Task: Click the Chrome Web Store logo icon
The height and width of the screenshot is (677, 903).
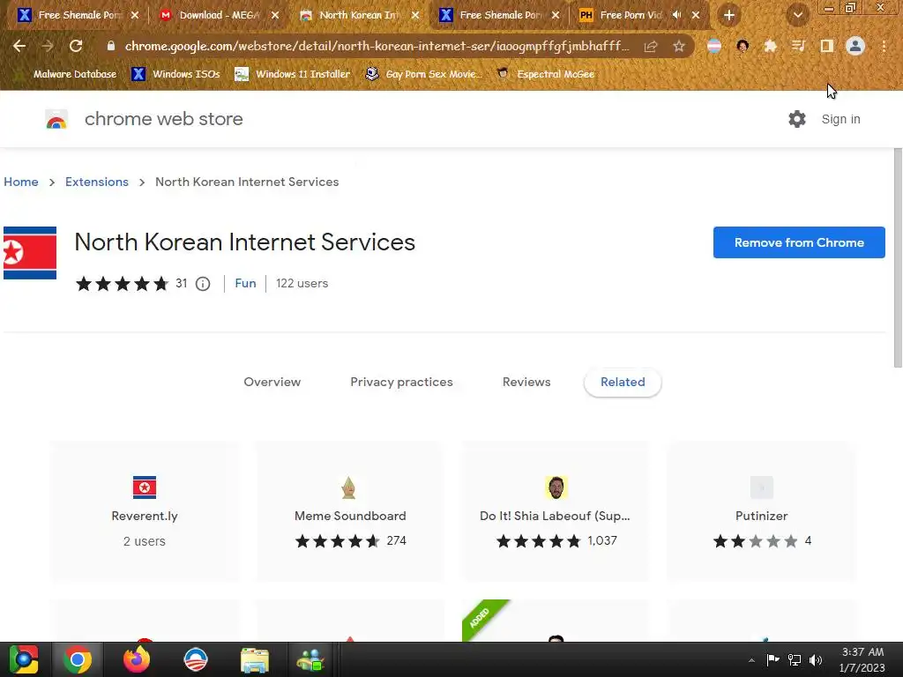Action: pyautogui.click(x=56, y=119)
